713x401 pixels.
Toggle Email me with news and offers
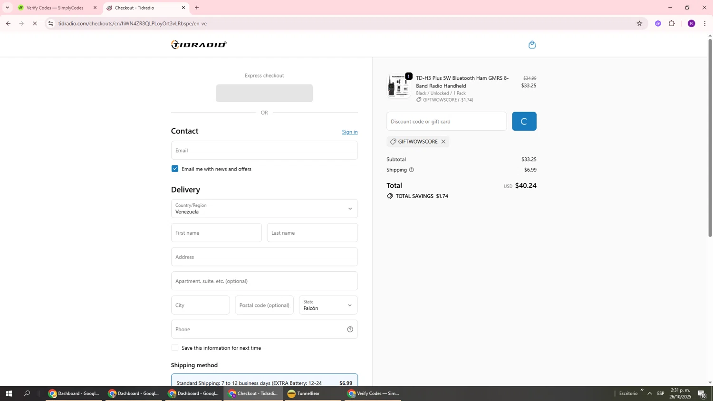[x=175, y=169]
